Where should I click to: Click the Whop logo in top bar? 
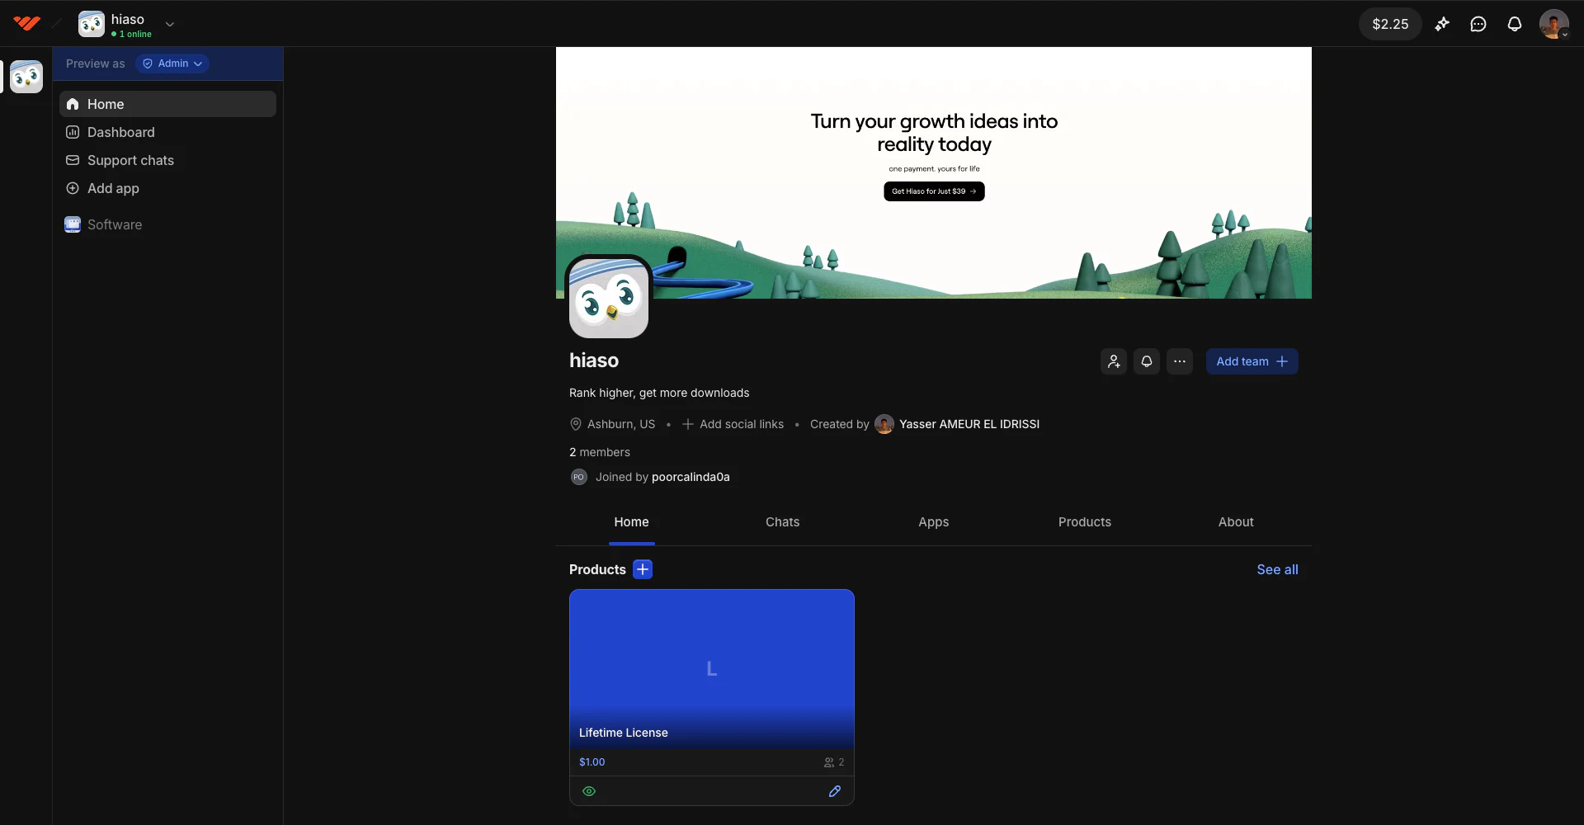click(26, 23)
